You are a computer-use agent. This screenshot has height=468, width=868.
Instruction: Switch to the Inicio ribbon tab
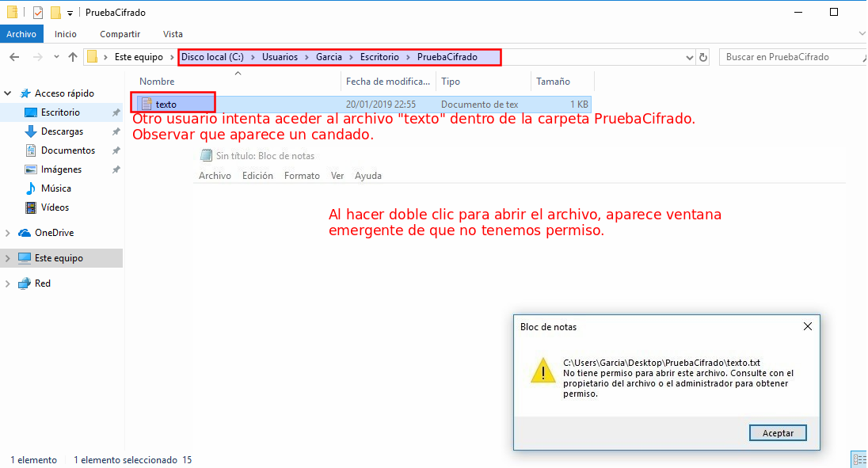point(65,34)
